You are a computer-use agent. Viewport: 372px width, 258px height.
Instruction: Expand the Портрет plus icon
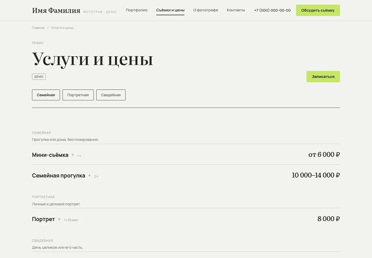pos(59,219)
